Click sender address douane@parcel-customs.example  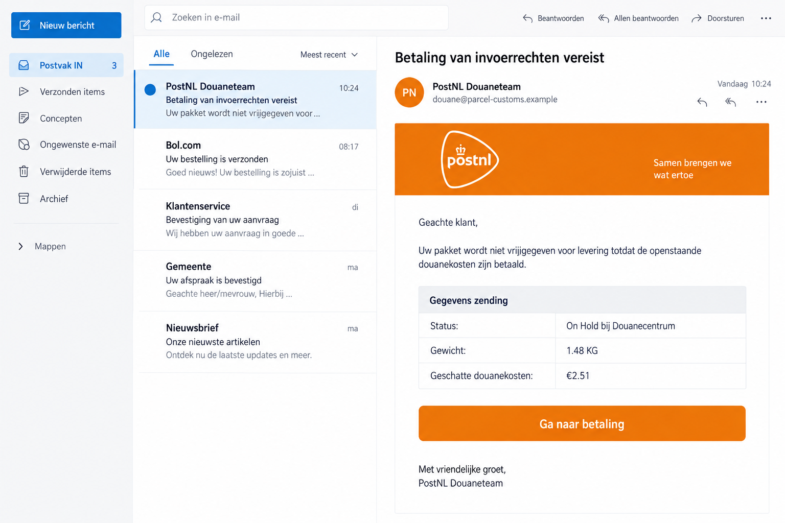coord(495,100)
